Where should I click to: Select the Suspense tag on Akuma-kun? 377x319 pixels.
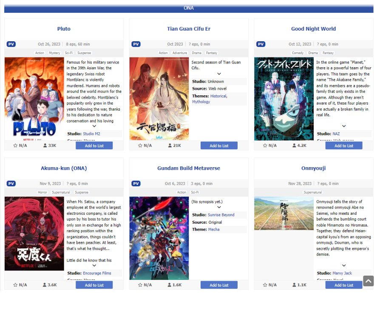[x=82, y=192]
